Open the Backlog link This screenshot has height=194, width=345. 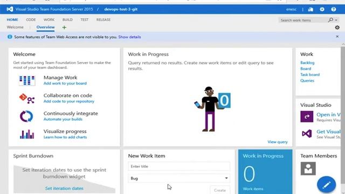click(307, 63)
